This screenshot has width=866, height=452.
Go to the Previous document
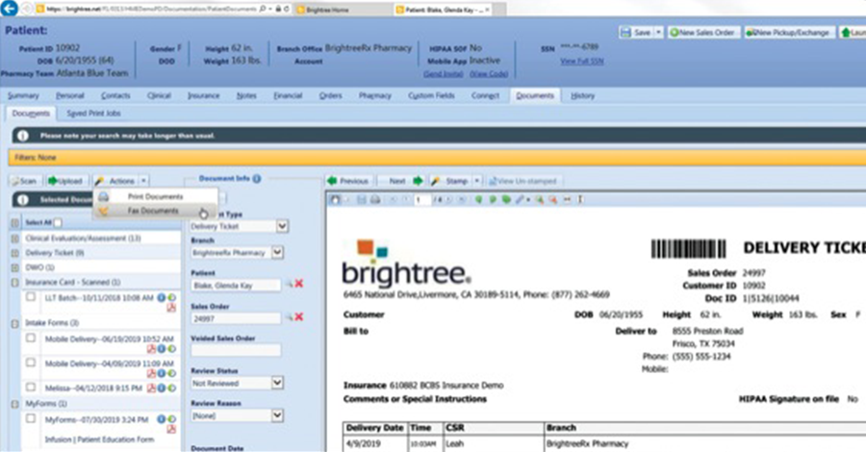pos(348,181)
